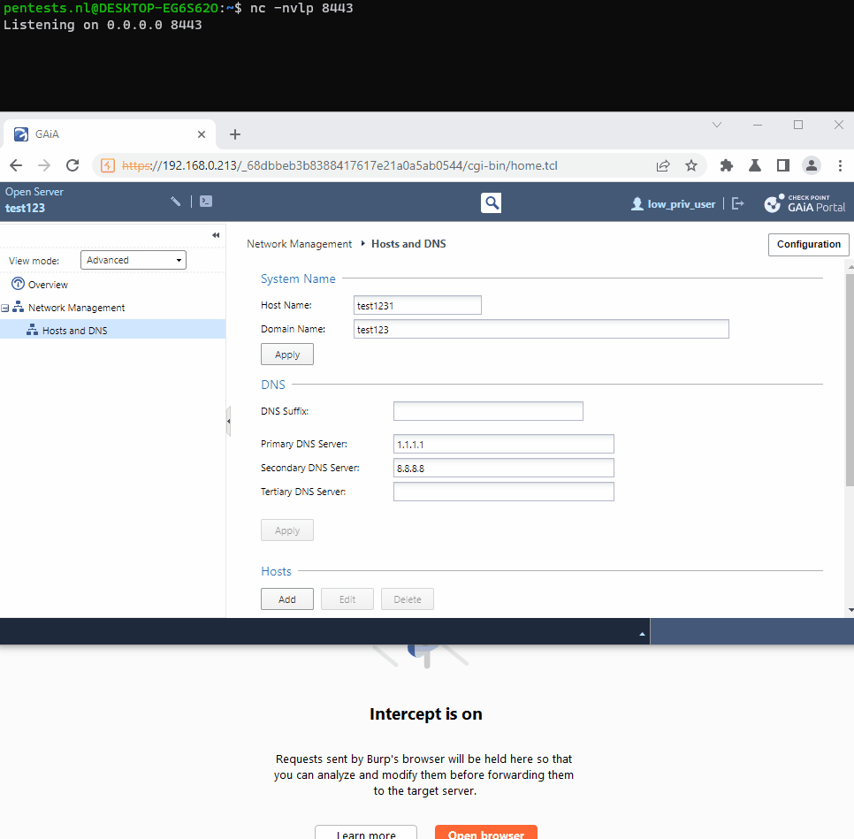This screenshot has width=854, height=839.
Task: Open the browser extensions puzzle icon
Action: pyautogui.click(x=727, y=165)
